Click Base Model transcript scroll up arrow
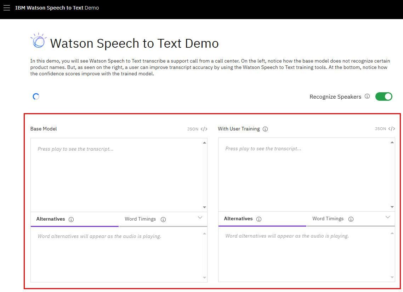403x292 pixels. 205,143
